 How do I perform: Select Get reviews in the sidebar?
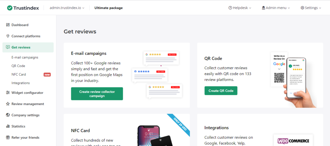21,47
